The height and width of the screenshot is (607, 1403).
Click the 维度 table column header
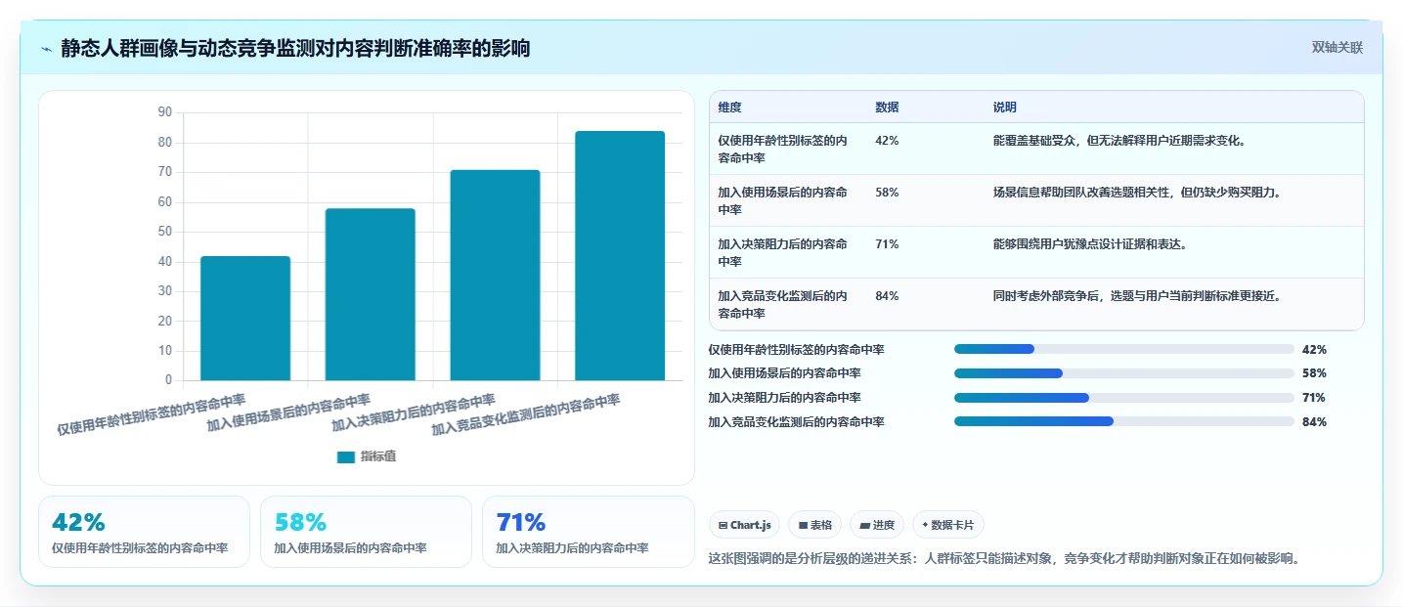(729, 108)
